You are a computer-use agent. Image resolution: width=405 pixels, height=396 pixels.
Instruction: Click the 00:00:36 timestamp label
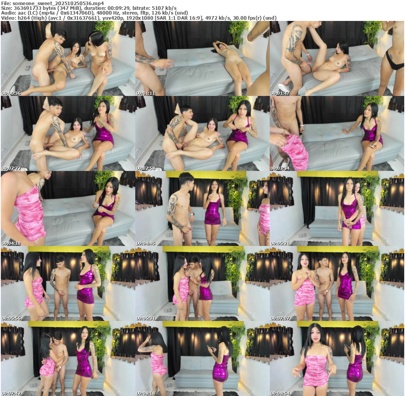pos(11,94)
